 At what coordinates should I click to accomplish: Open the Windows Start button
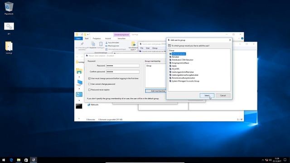pyautogui.click(x=4, y=160)
